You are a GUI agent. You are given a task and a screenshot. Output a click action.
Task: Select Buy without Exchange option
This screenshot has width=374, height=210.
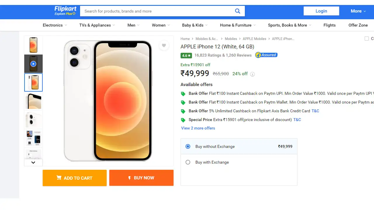point(188,146)
